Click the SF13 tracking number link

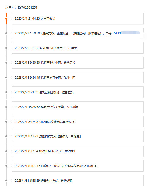pos(127,33)
